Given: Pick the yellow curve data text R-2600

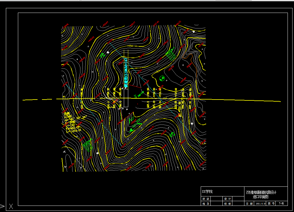Looking at the screenshot, I should [x=70, y=122].
